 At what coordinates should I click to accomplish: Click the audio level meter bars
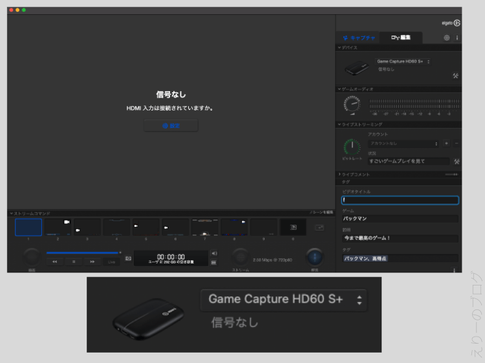point(415,104)
